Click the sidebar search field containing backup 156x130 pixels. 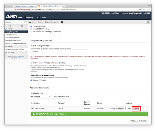[15, 22]
